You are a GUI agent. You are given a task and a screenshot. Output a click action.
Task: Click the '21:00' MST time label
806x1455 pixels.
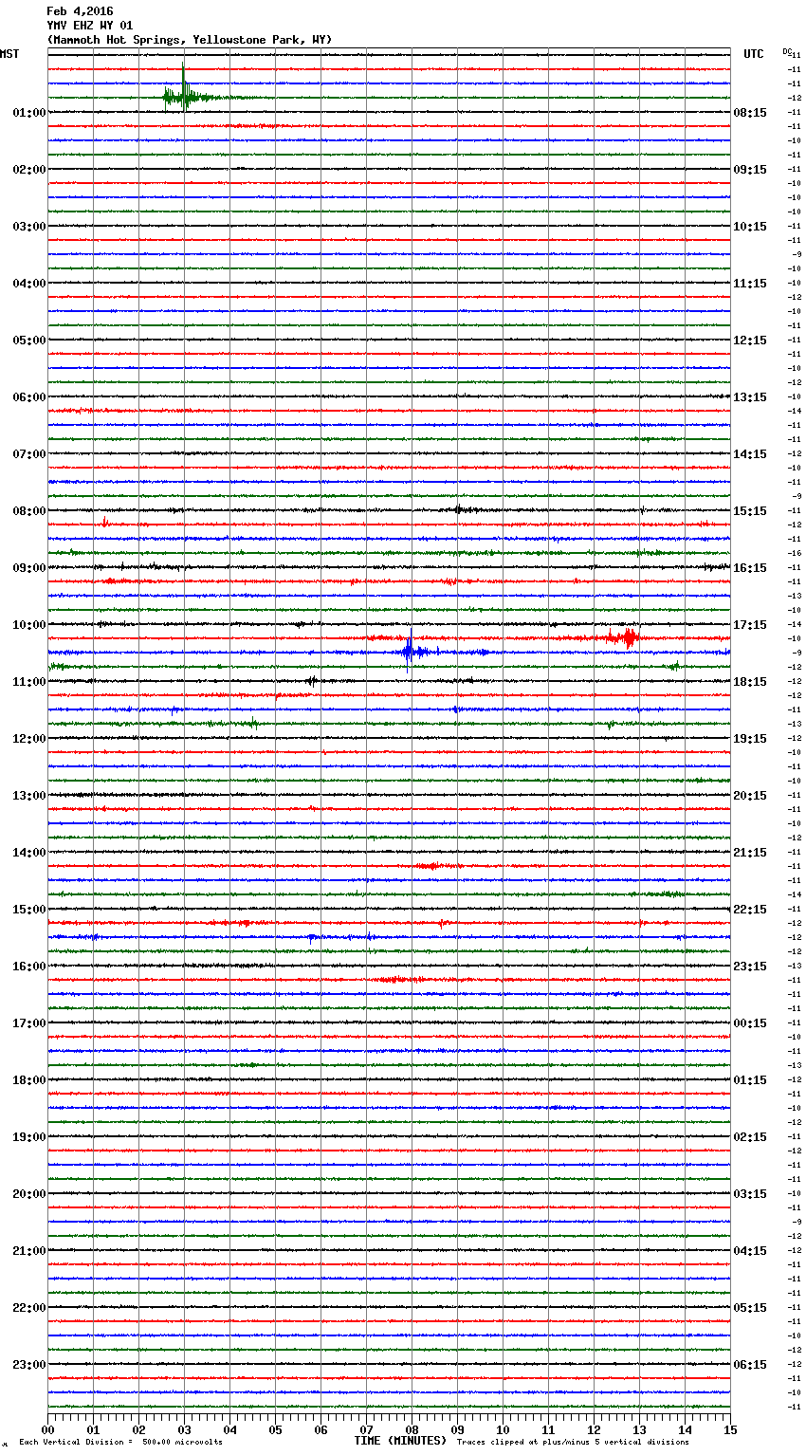point(29,1251)
